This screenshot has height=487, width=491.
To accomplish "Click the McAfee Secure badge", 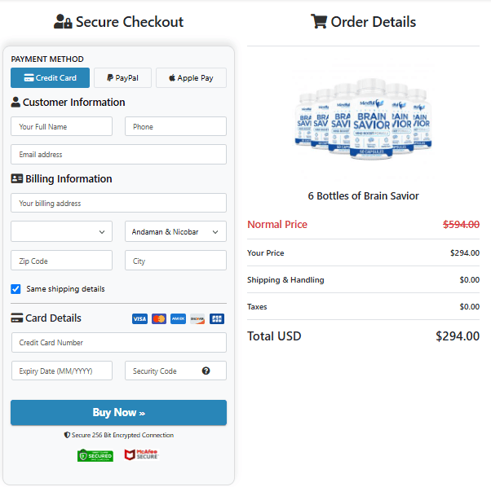I will click(x=141, y=455).
